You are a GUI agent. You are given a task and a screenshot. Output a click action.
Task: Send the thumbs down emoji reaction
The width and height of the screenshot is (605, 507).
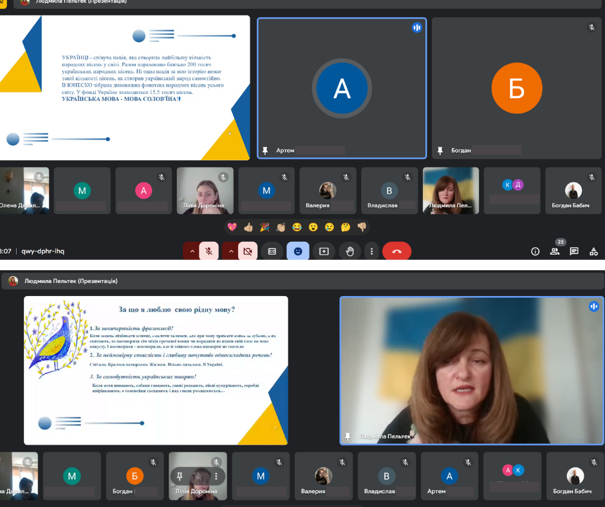point(362,227)
